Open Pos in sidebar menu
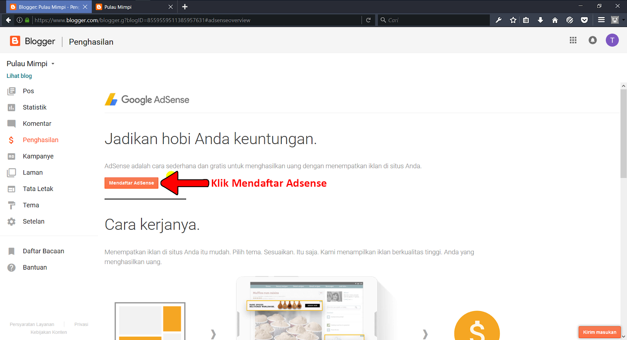 click(28, 91)
